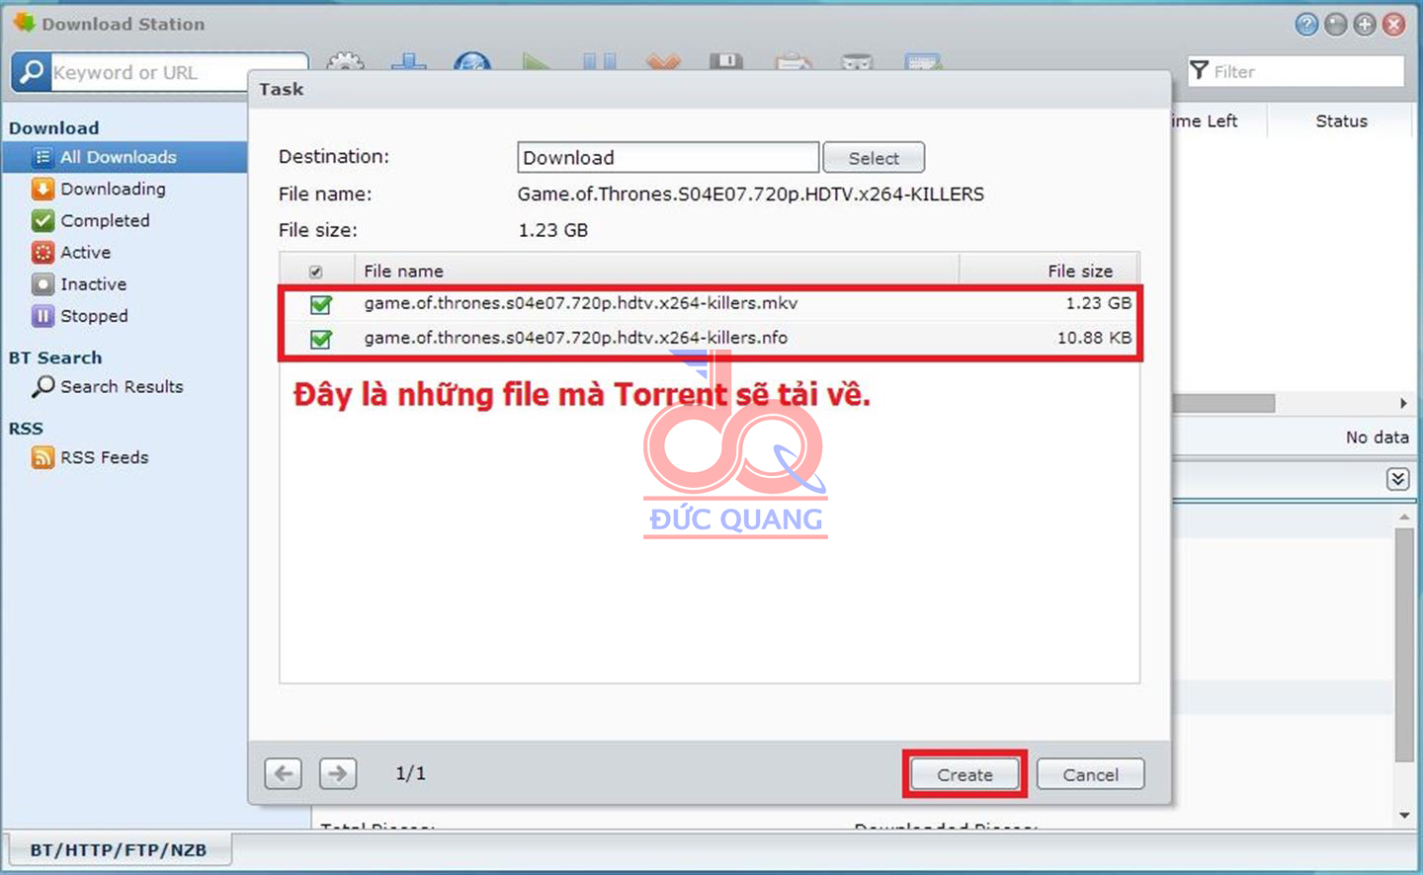
Task: Open the Downloading category
Action: [113, 189]
